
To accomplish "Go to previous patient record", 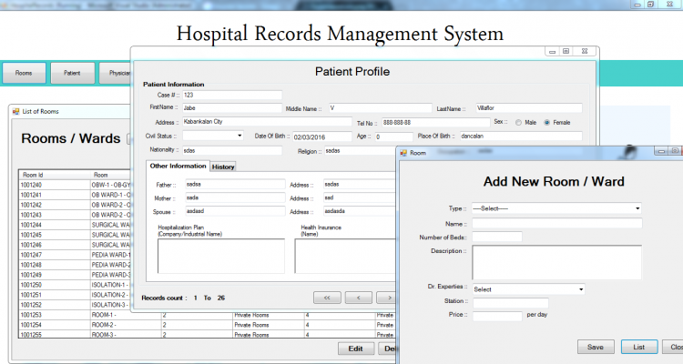I will point(359,298).
